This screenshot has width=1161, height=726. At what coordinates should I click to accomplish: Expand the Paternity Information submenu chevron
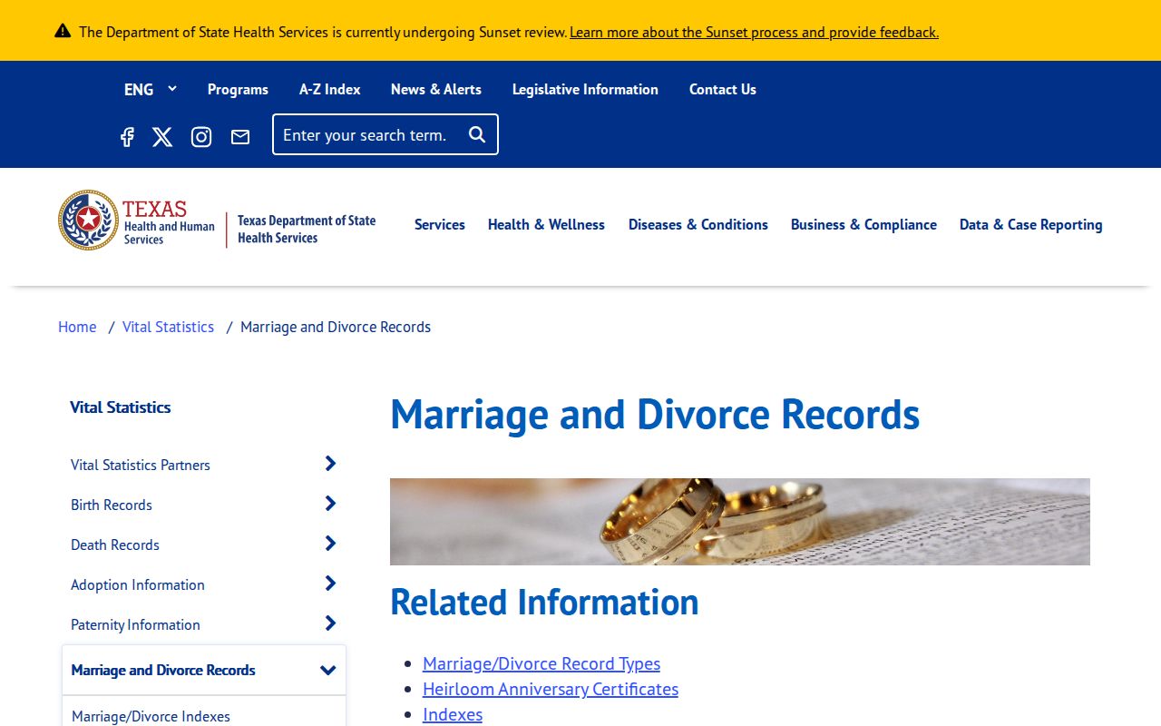pyautogui.click(x=330, y=623)
